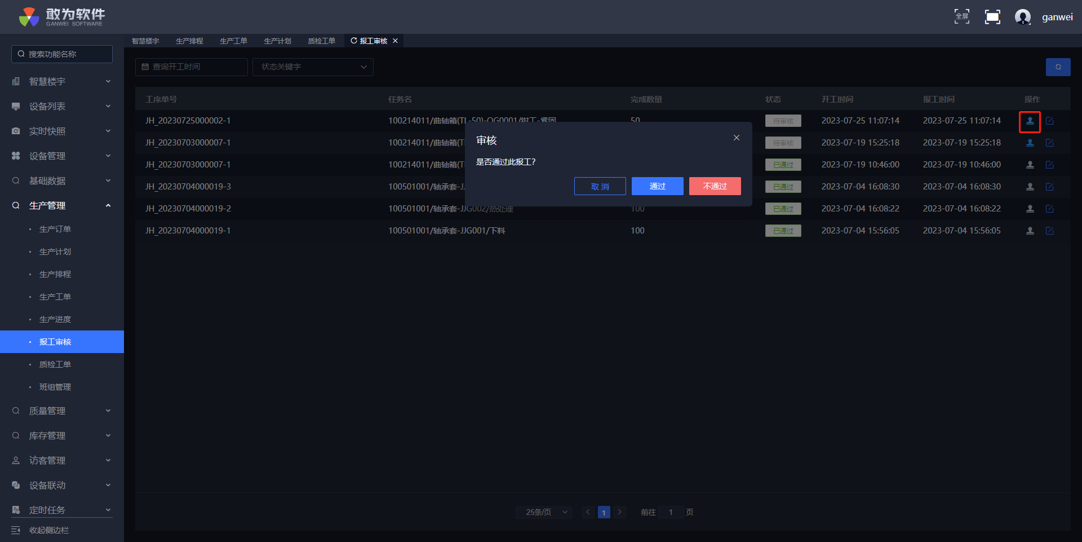Expand the 库存管理 sidebar menu
The height and width of the screenshot is (542, 1082).
pyautogui.click(x=62, y=435)
